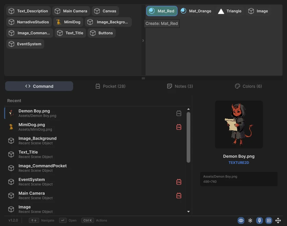Select MimiDog.png in Recent list

[95, 127]
